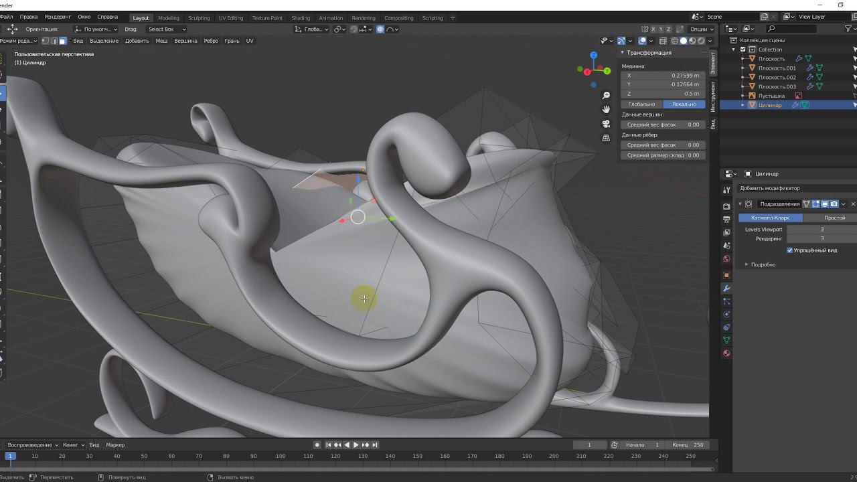Toggle modifier display in viewport
This screenshot has width=857, height=482.
(825, 204)
